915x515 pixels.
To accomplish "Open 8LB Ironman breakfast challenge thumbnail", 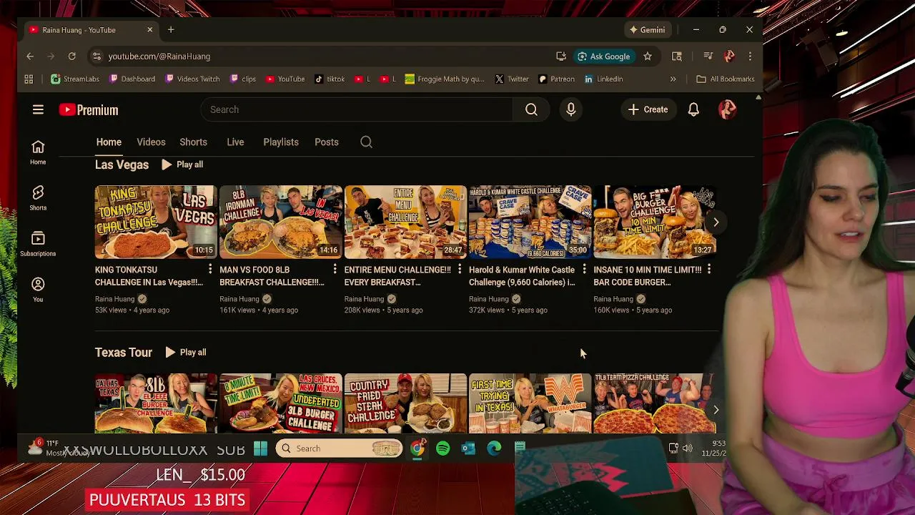I will pyautogui.click(x=281, y=222).
